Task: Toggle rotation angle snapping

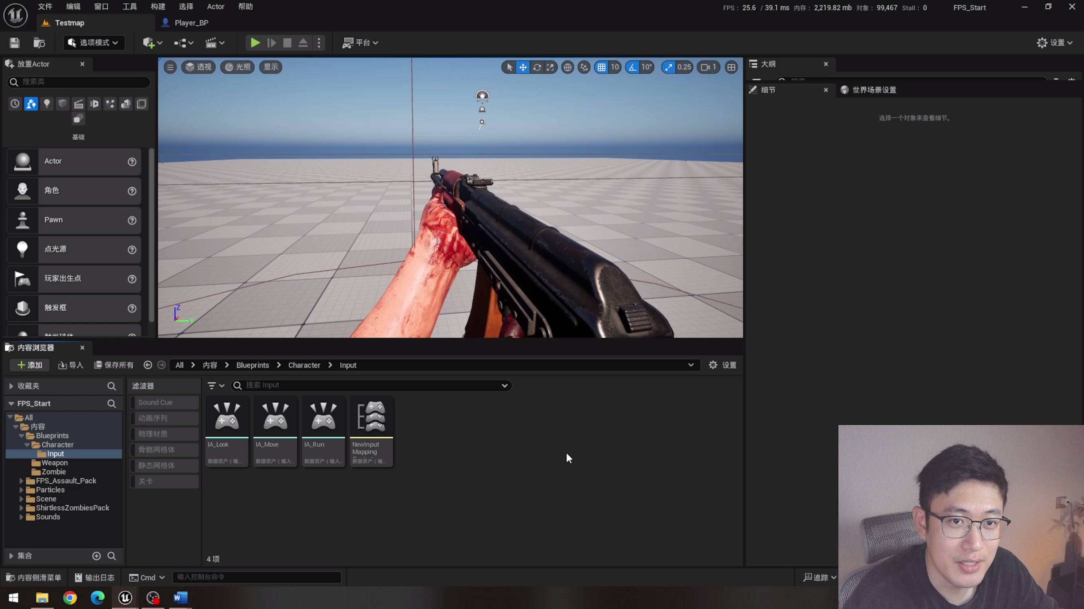Action: [x=632, y=67]
